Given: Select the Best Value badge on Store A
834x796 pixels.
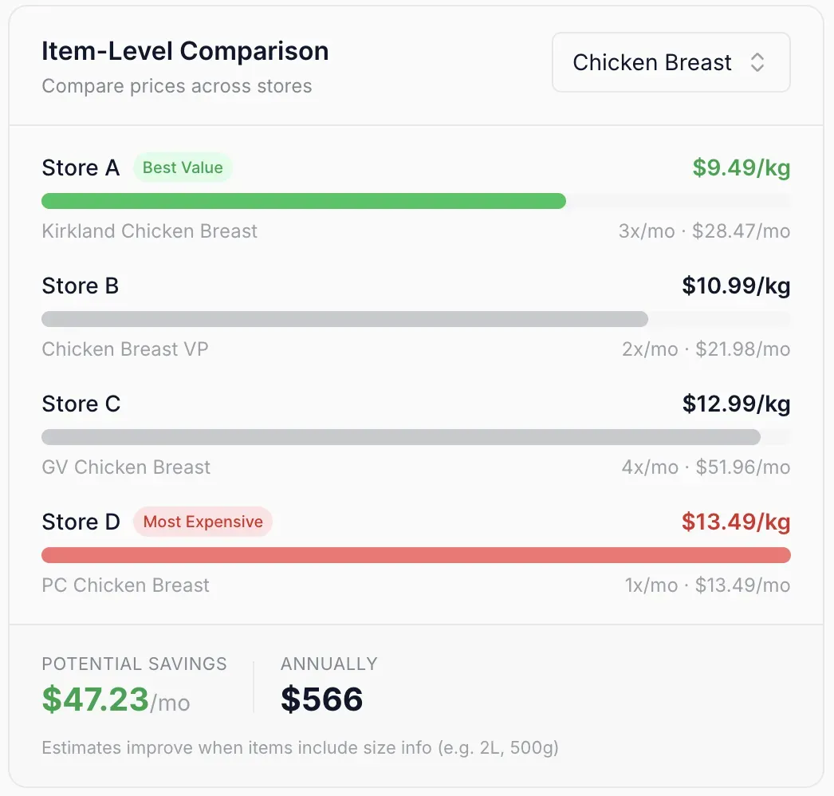Looking at the screenshot, I should (x=183, y=167).
